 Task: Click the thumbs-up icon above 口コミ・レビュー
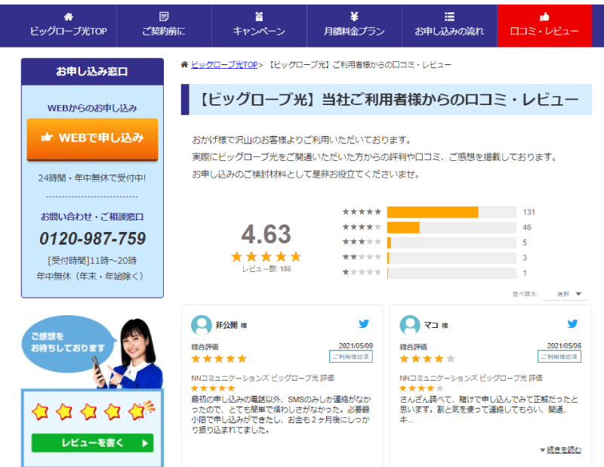(544, 17)
